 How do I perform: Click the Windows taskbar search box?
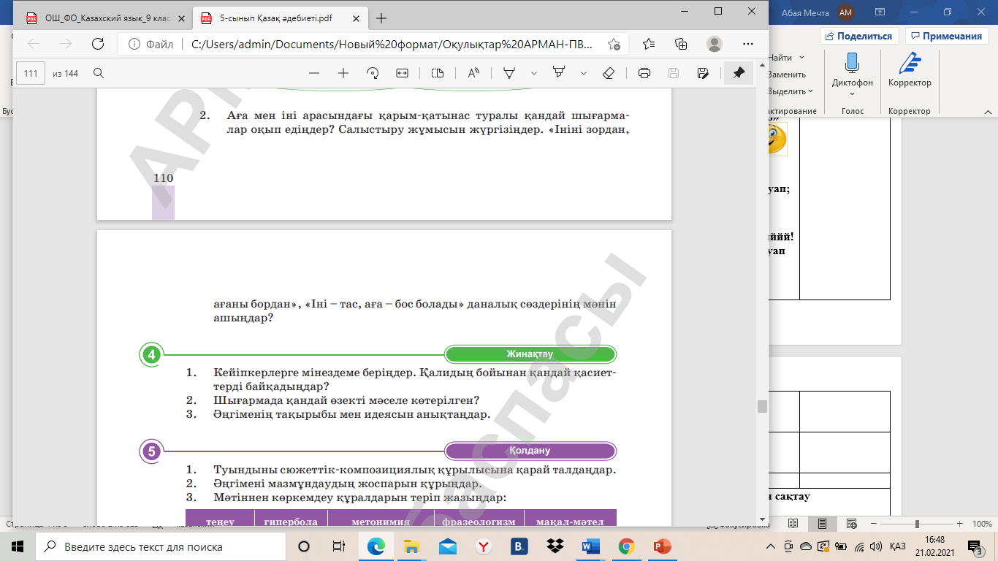coord(161,546)
